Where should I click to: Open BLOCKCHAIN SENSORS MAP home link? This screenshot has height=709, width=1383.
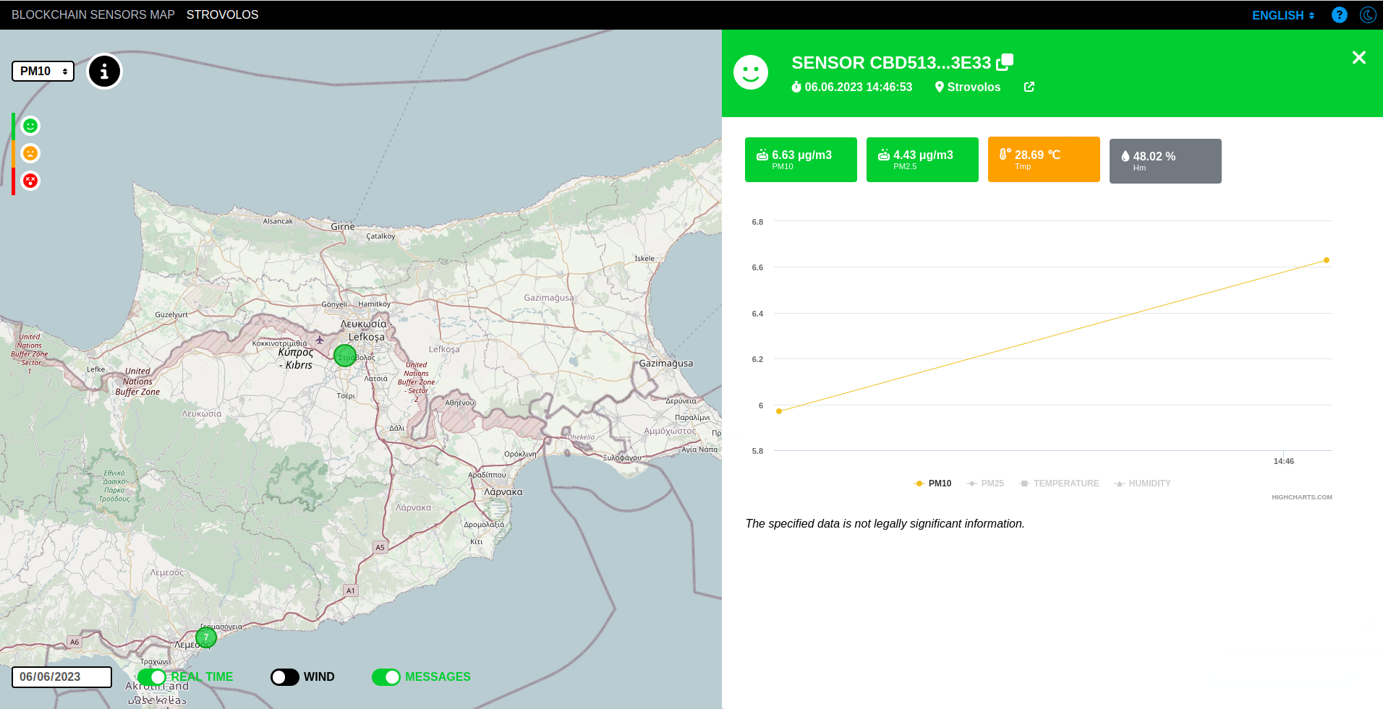tap(93, 14)
